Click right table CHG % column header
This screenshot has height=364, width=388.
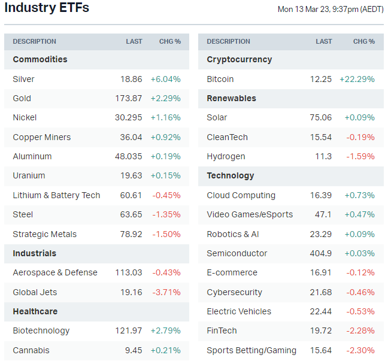[364, 41]
